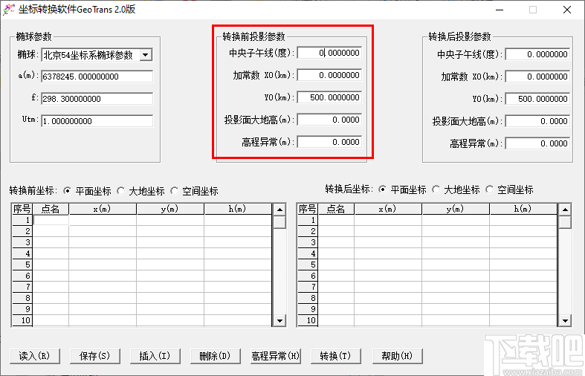
Task: Click 转换前 中央子午线(度) input field
Action: (x=329, y=53)
